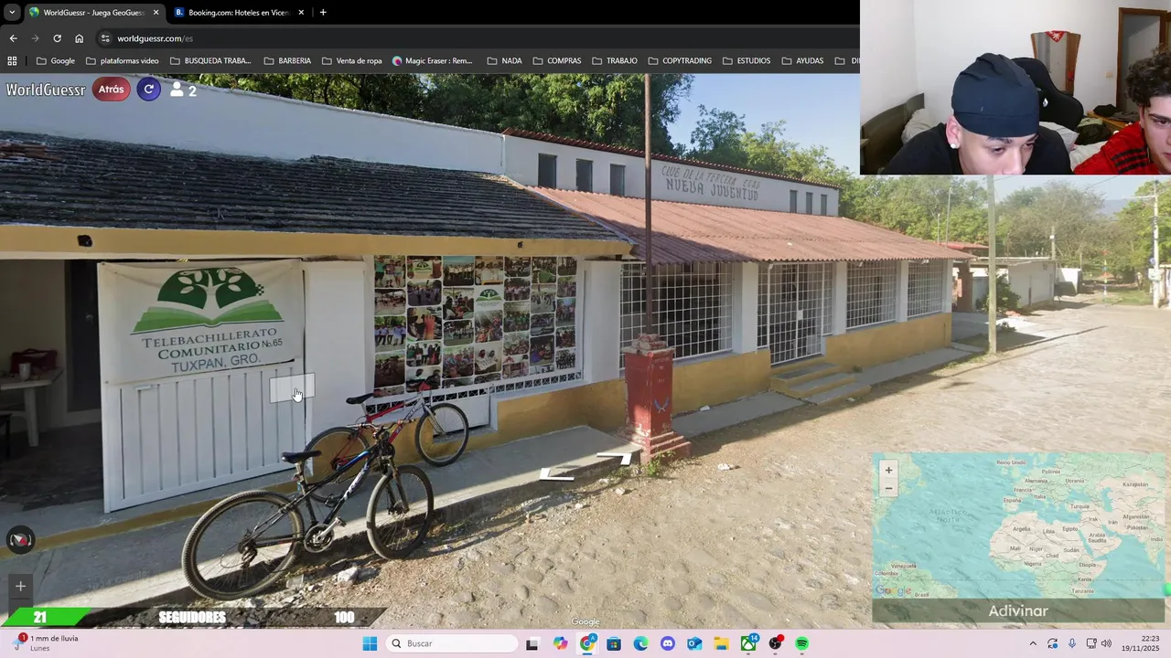Go back in the browser

click(13, 38)
